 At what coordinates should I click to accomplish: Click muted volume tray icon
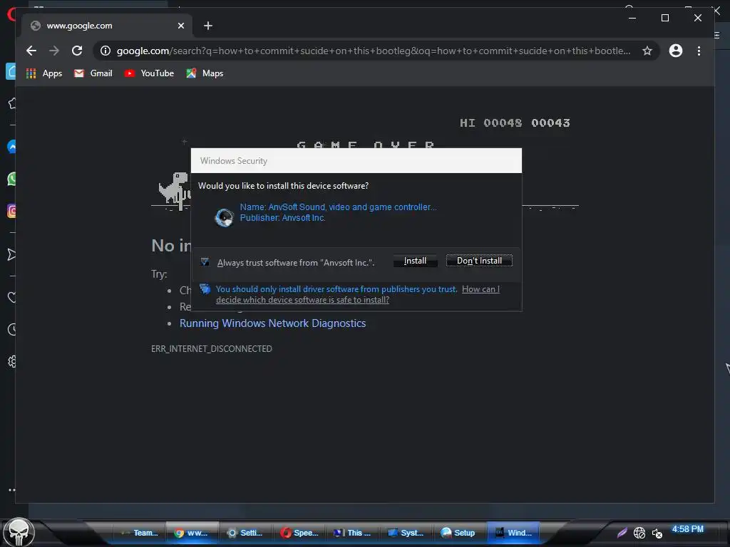(657, 533)
